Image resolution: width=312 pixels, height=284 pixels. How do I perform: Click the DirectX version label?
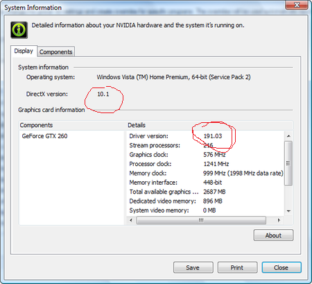pos(47,94)
